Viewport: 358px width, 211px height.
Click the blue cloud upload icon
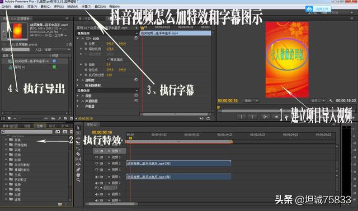pyautogui.click(x=309, y=9)
